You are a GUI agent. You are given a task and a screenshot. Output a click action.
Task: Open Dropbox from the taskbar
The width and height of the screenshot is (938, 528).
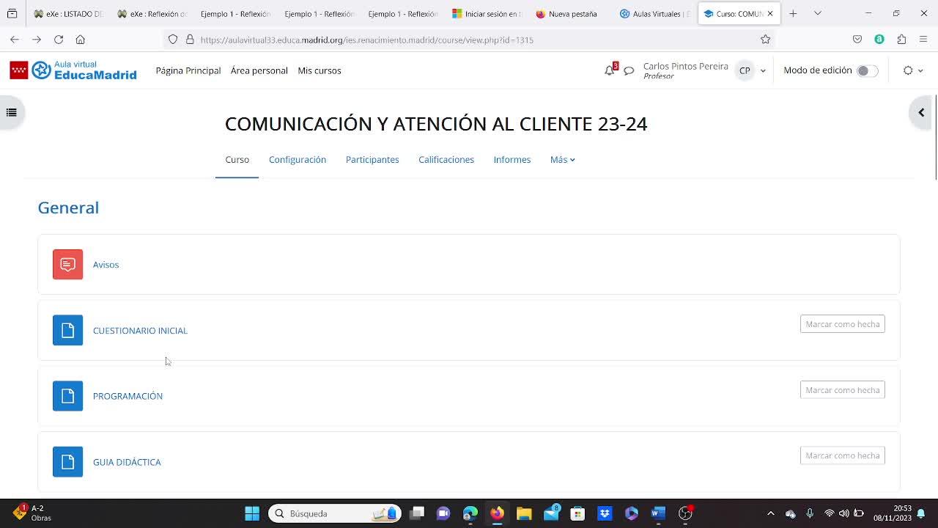tap(605, 513)
